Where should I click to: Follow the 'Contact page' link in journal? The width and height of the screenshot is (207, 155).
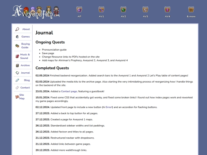click(69, 91)
